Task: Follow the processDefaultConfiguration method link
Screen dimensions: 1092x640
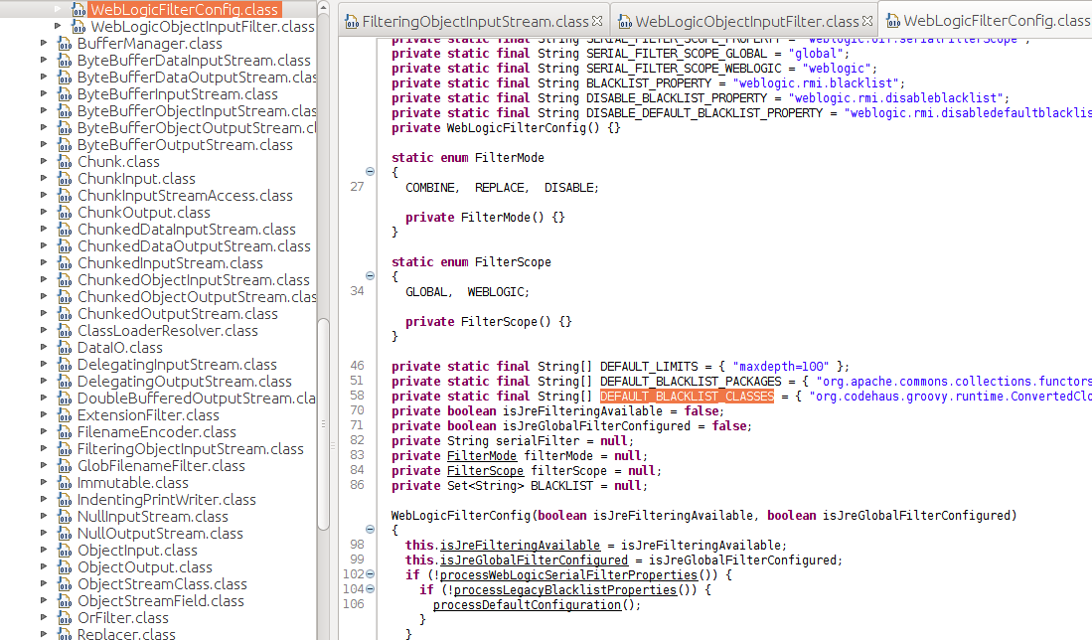Action: coord(527,605)
